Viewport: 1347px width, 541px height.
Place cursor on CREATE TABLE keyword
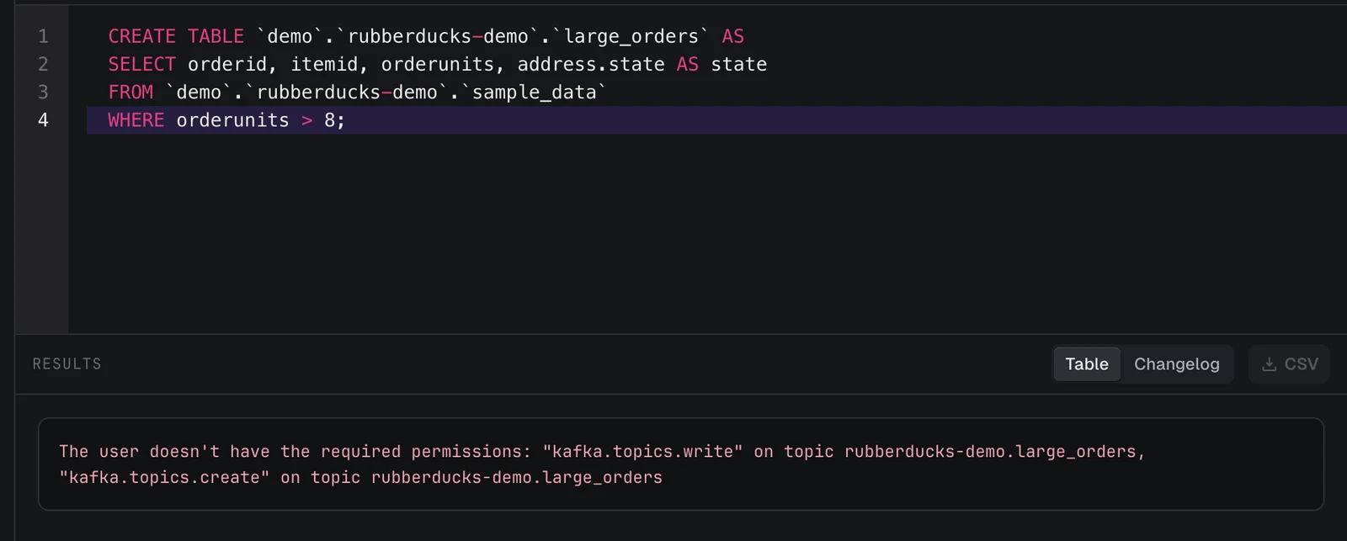point(176,36)
